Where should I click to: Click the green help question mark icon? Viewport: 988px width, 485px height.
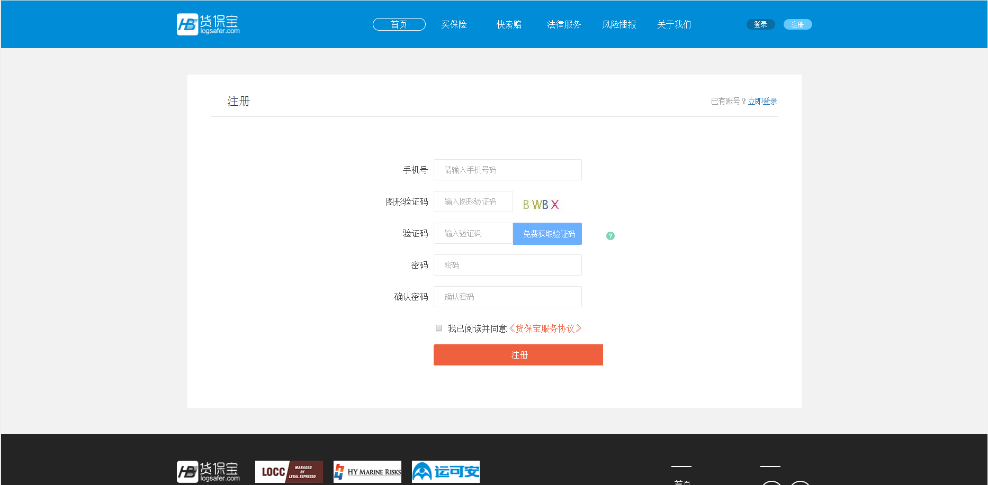point(610,236)
